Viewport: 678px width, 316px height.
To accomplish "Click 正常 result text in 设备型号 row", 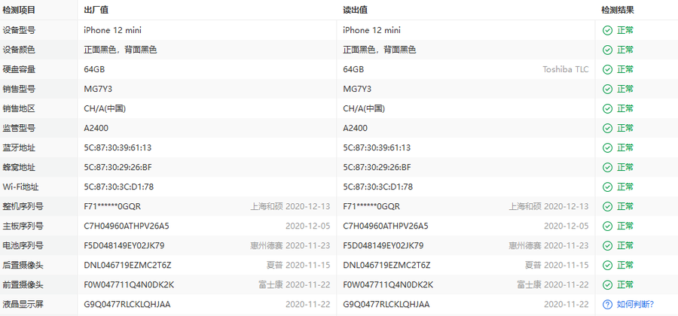I will click(x=625, y=30).
